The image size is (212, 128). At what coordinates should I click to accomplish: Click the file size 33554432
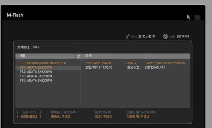click(x=133, y=67)
